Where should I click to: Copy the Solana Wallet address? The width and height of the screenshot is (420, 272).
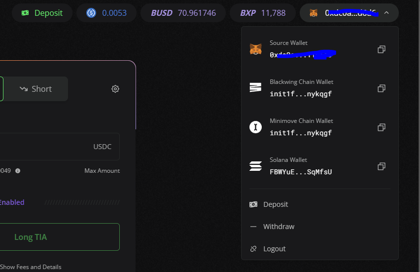382,166
